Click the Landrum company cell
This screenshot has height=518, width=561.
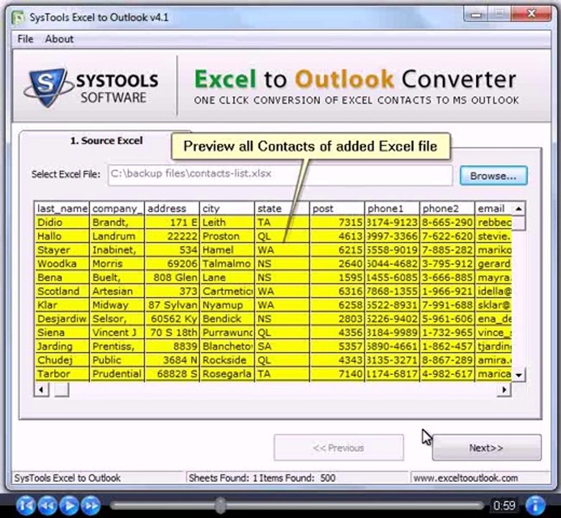pos(117,236)
